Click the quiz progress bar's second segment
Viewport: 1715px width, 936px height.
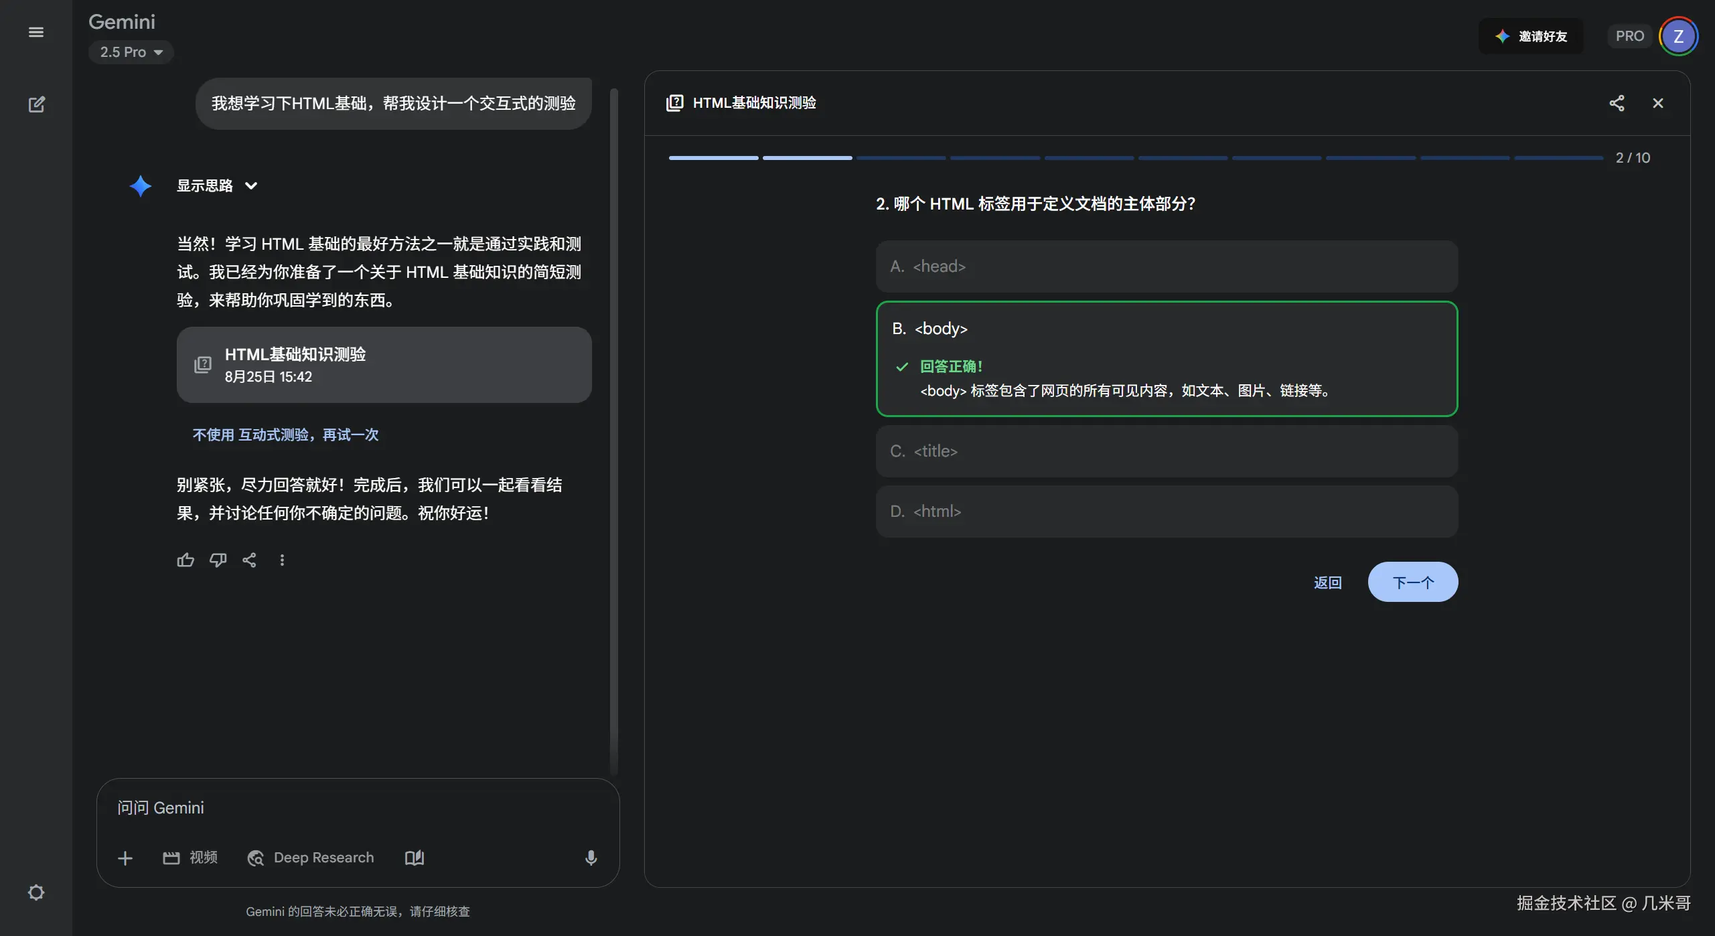point(807,158)
